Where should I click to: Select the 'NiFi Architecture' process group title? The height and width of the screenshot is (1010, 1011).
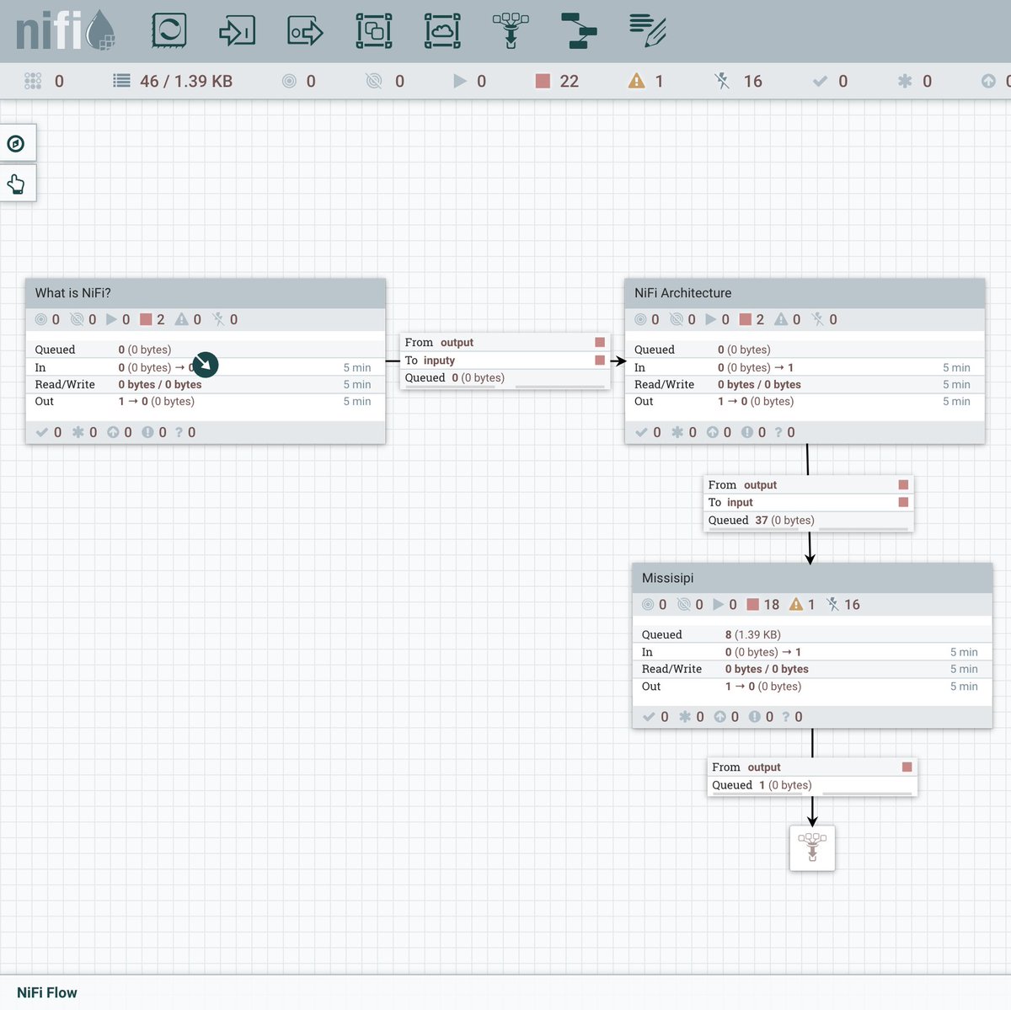tap(682, 293)
